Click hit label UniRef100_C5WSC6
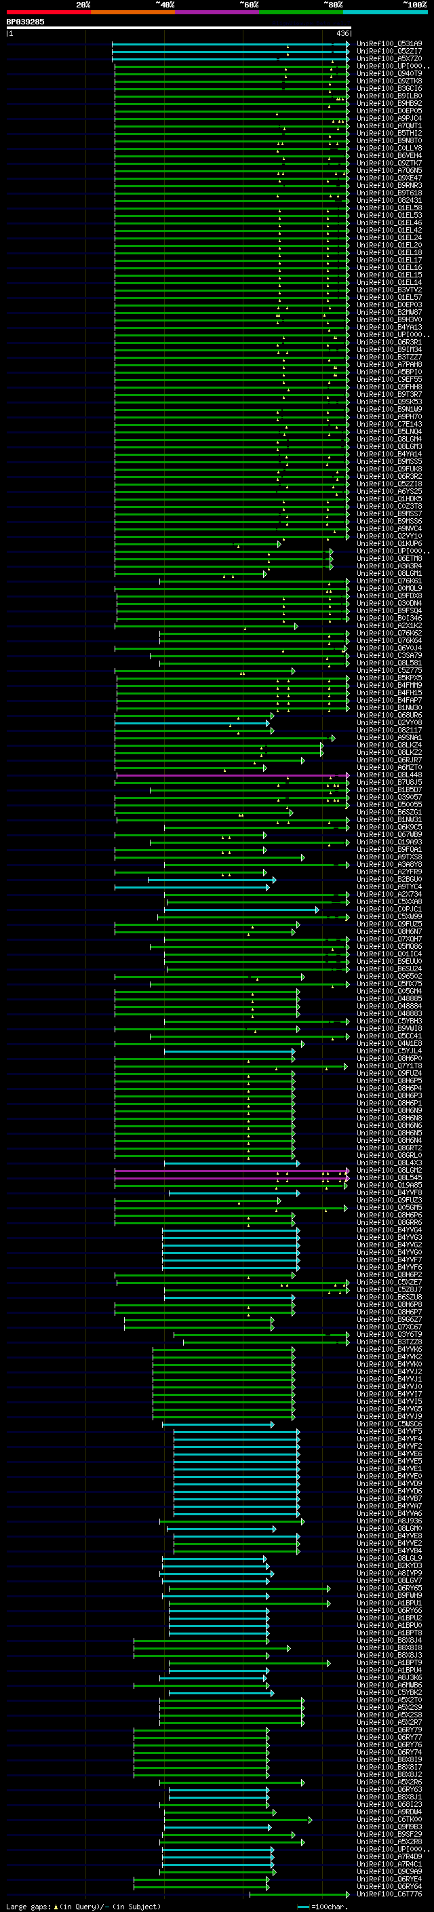 click(389, 1424)
